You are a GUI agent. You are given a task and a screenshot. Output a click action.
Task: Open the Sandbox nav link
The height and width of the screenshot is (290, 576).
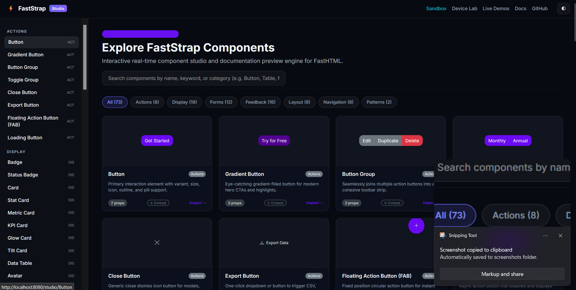pos(436,8)
